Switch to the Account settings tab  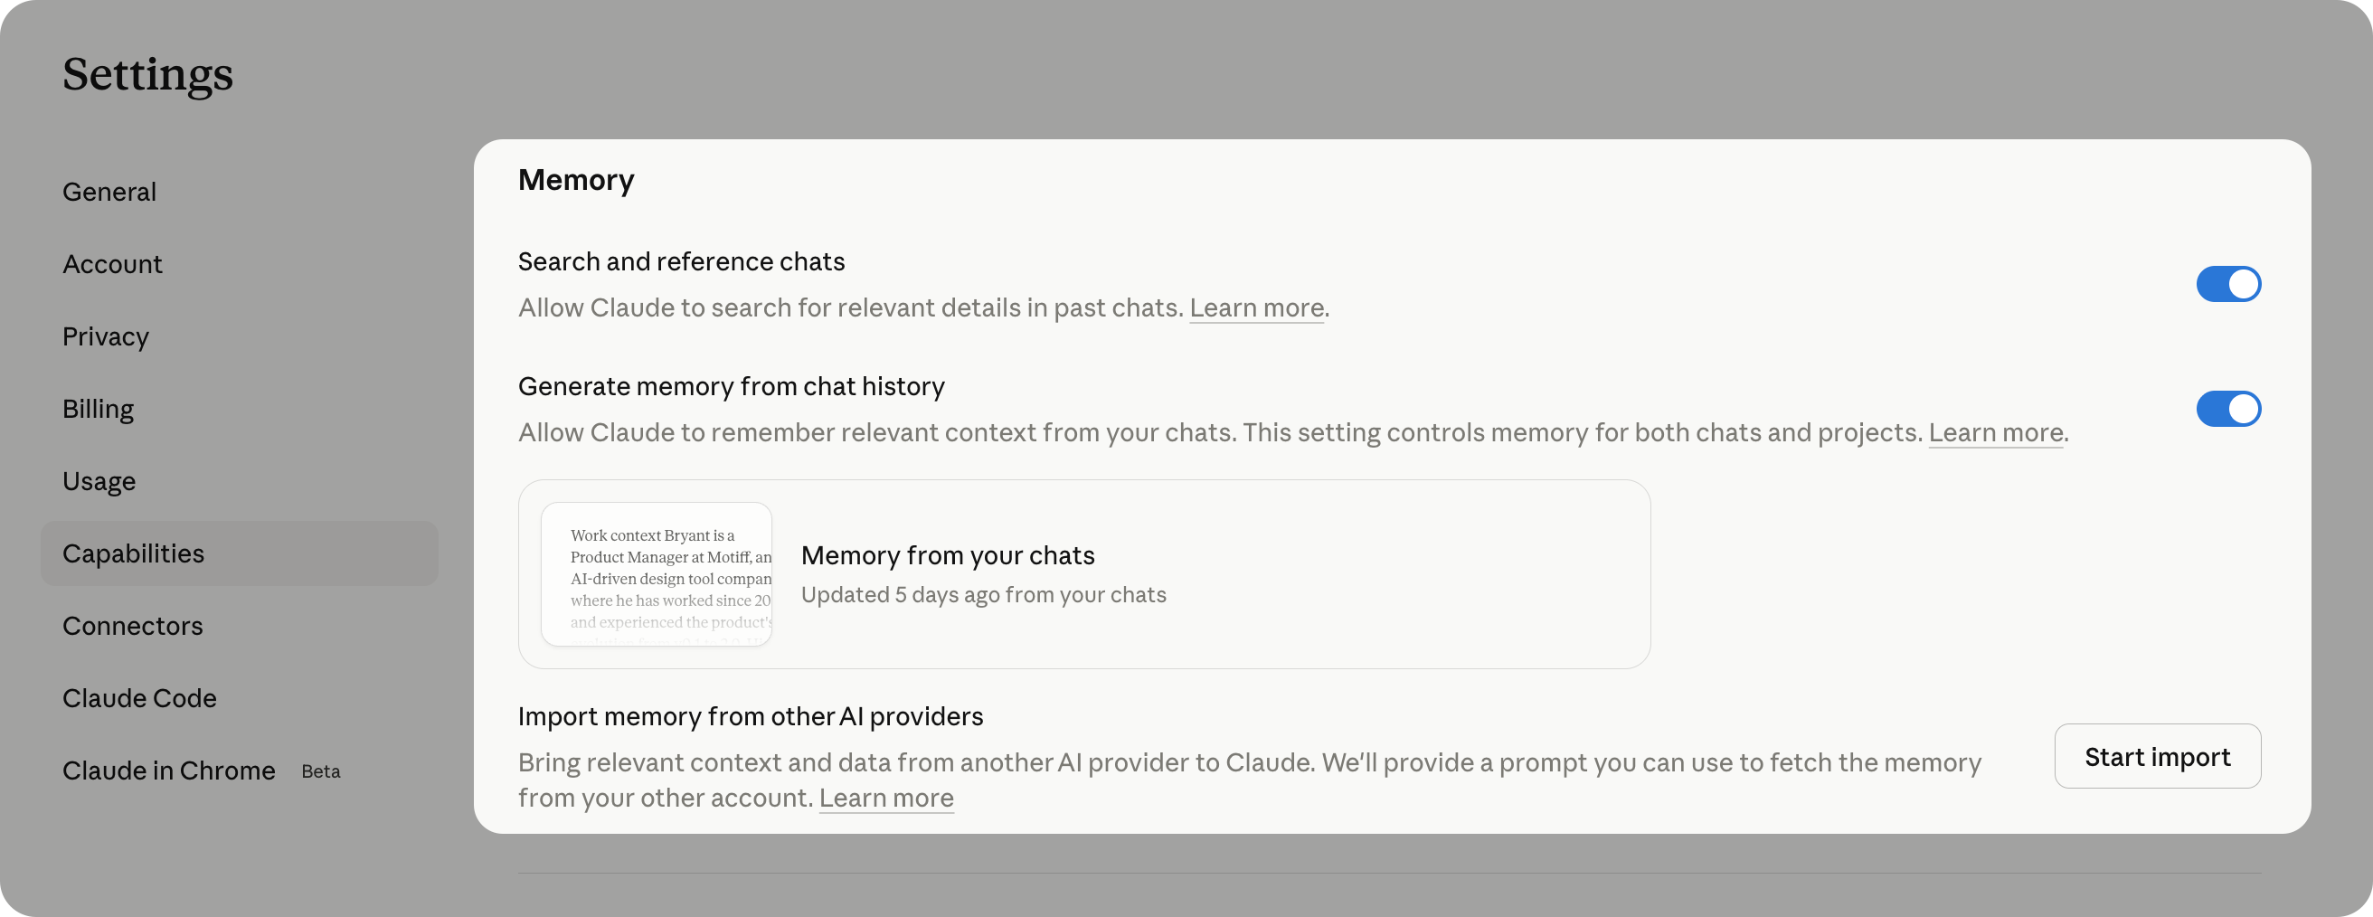tap(112, 264)
